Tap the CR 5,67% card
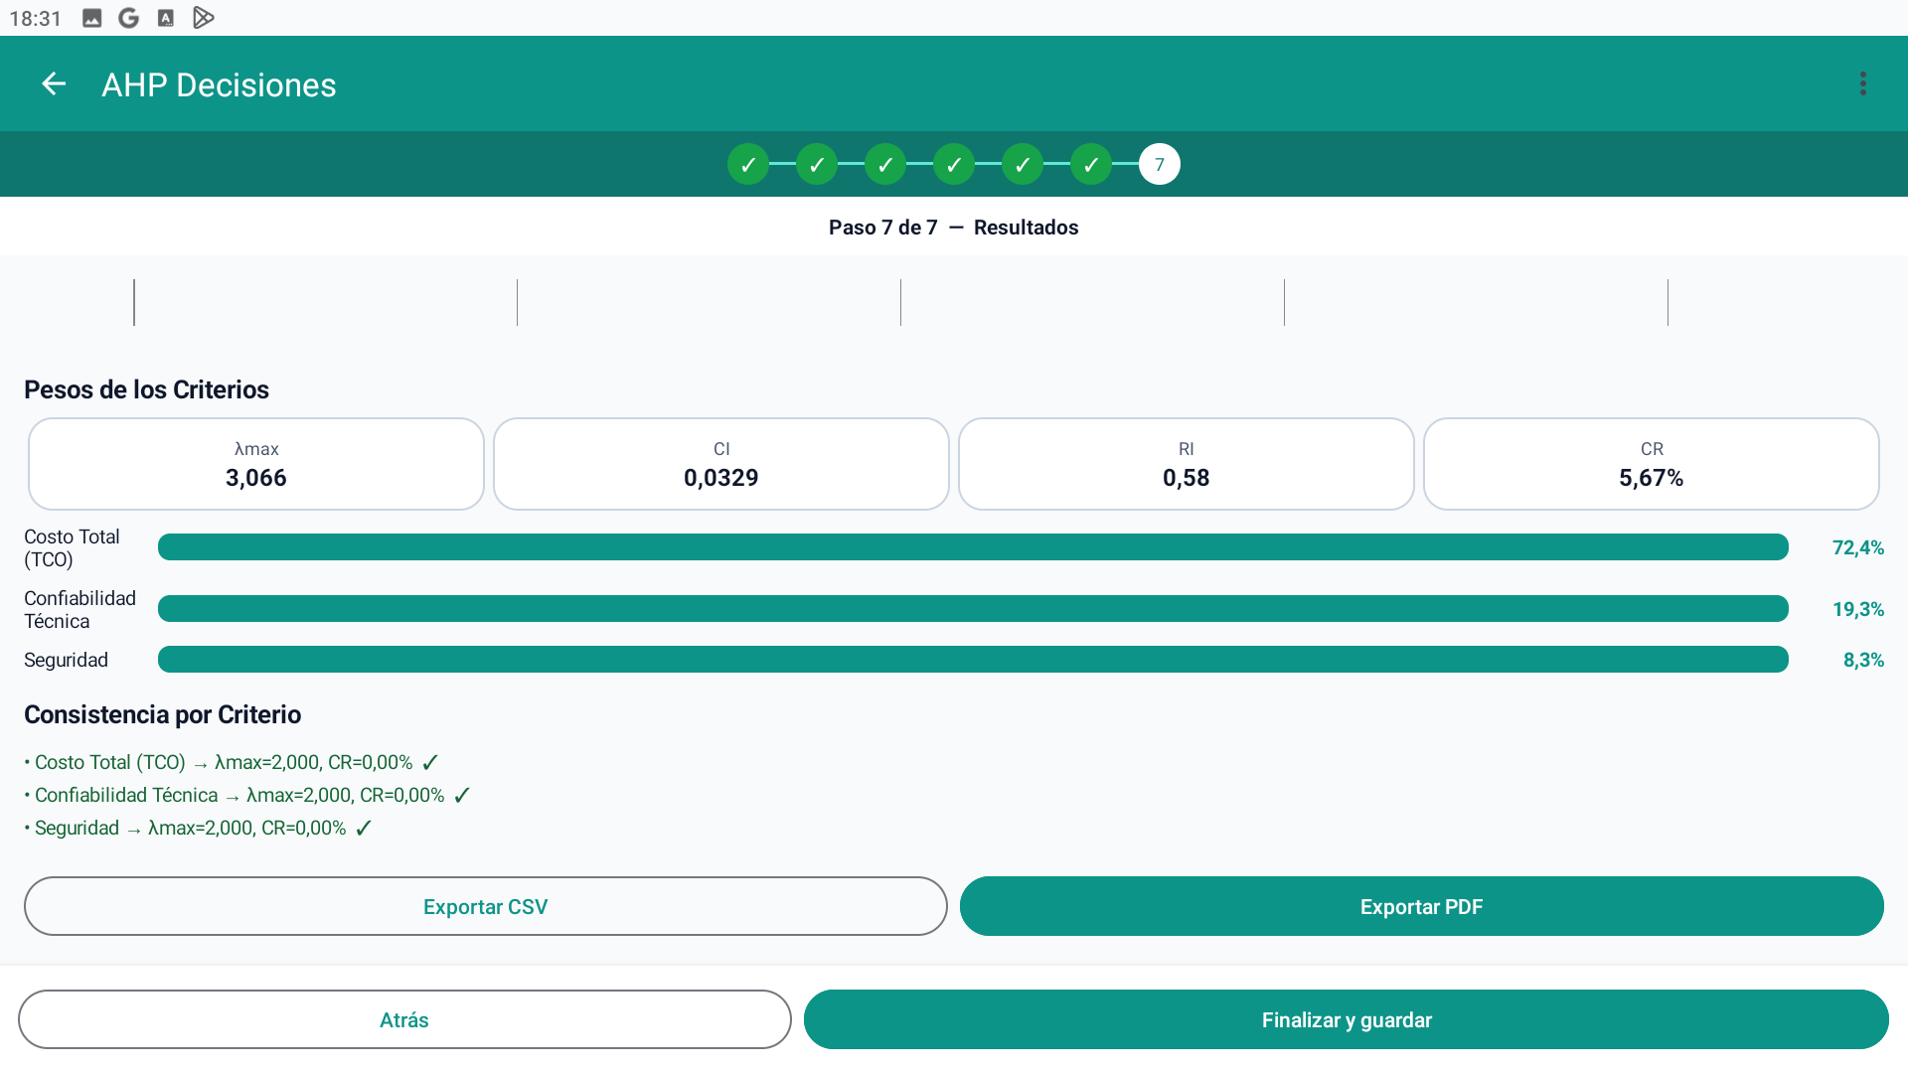The image size is (1908, 1073). click(x=1652, y=464)
